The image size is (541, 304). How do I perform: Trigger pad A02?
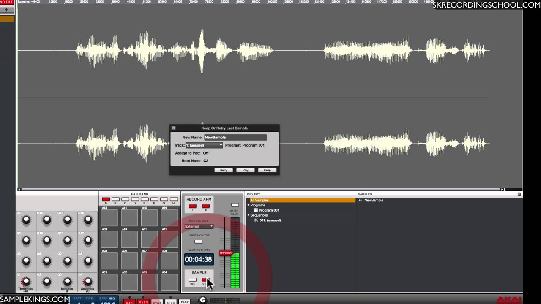click(129, 282)
